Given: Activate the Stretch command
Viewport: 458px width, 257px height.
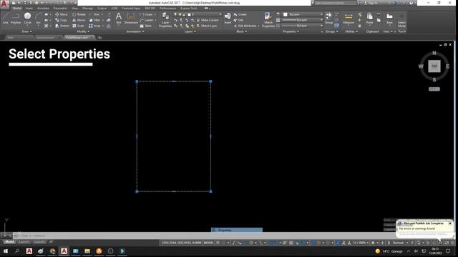Looking at the screenshot, I should (x=62, y=26).
